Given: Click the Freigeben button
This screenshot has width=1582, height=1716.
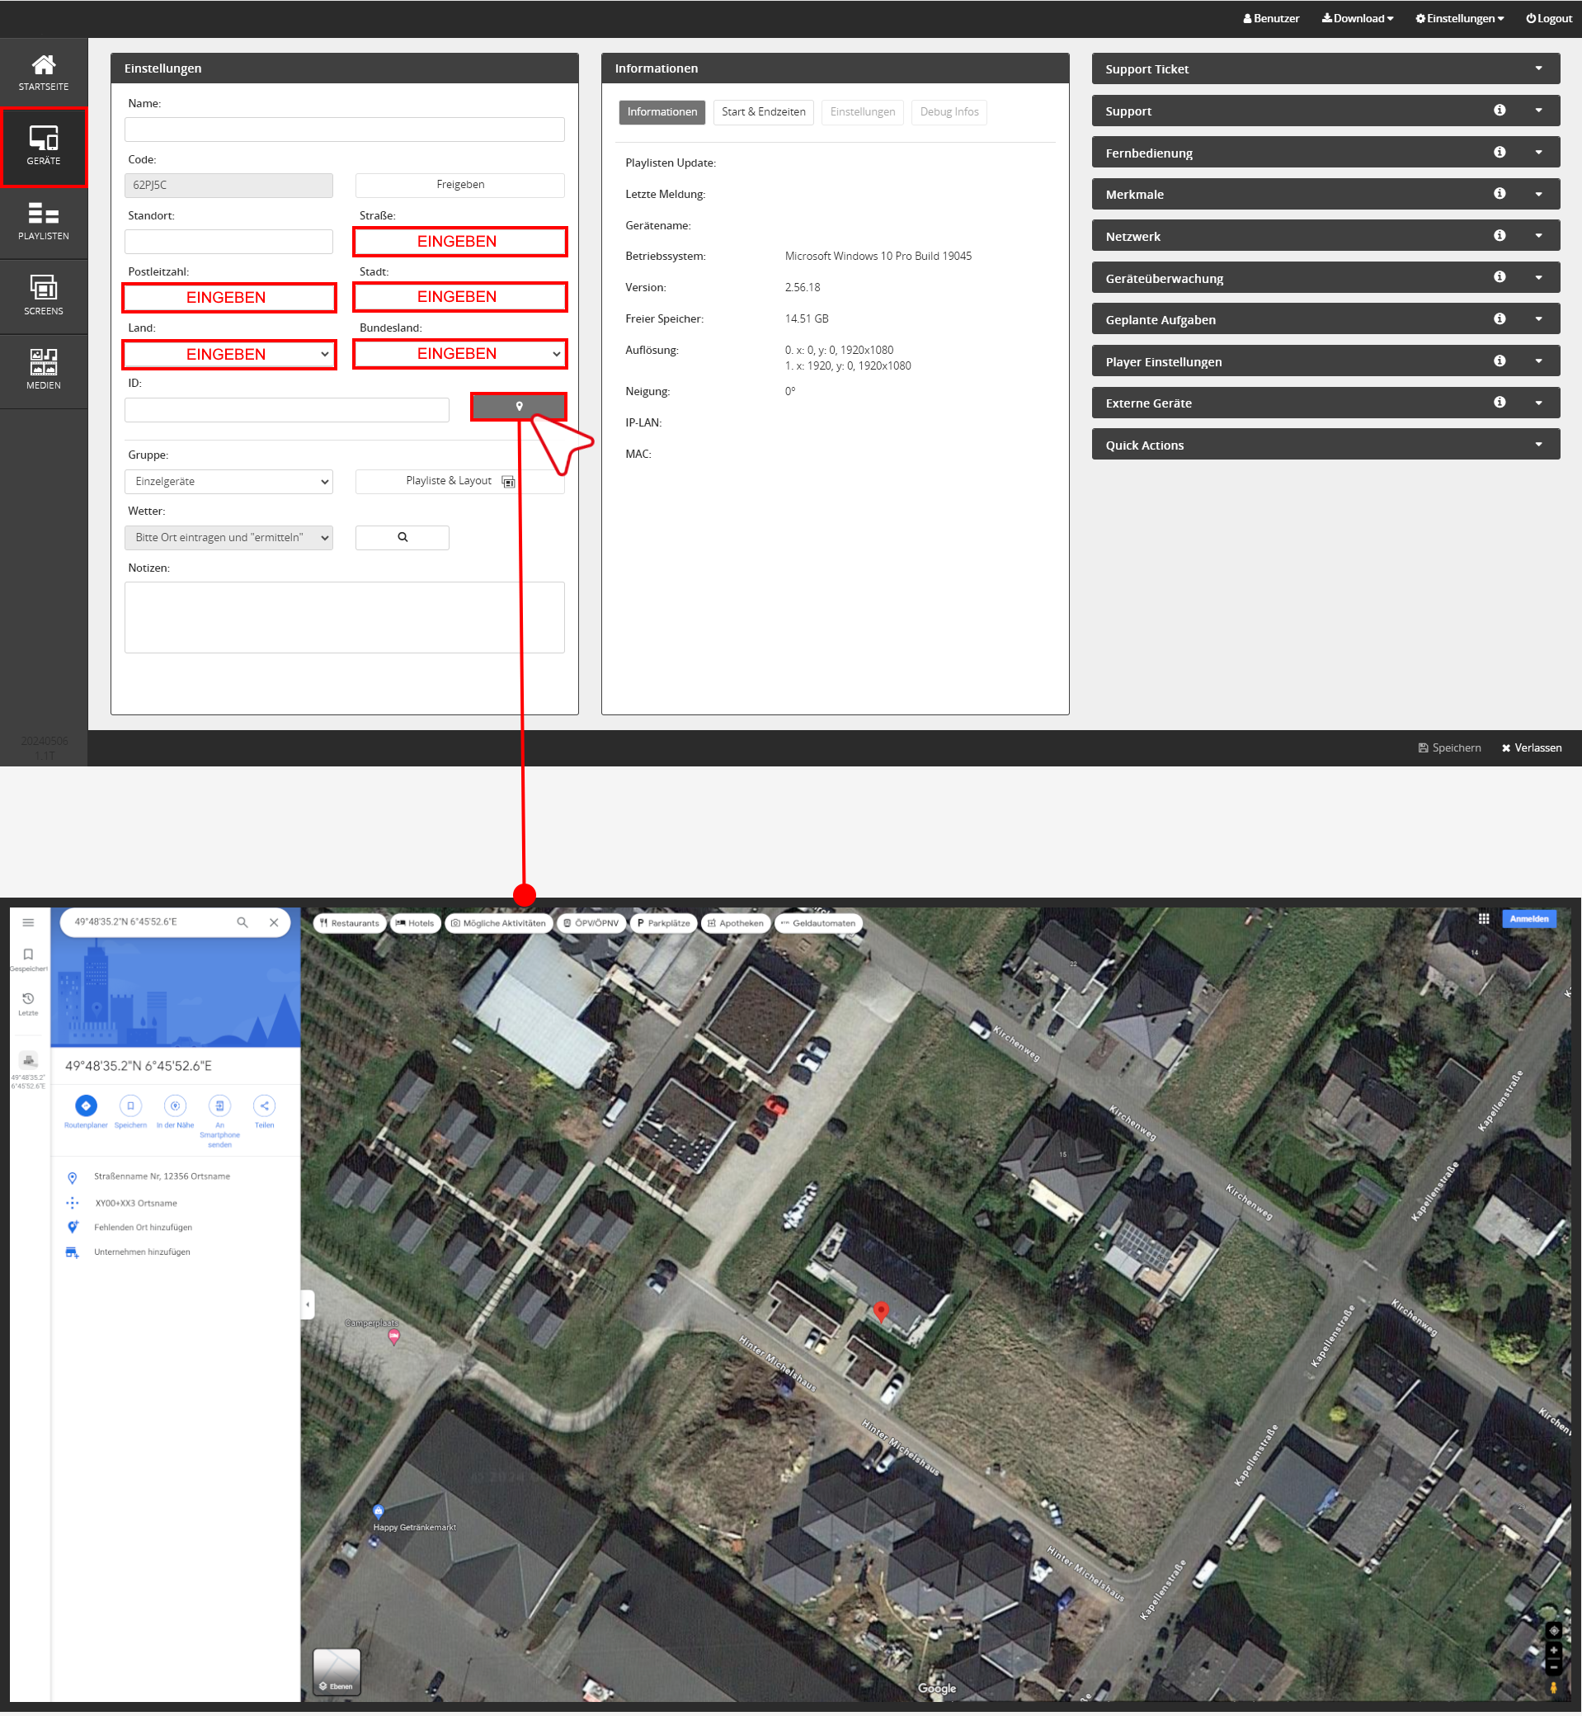Looking at the screenshot, I should (x=459, y=185).
